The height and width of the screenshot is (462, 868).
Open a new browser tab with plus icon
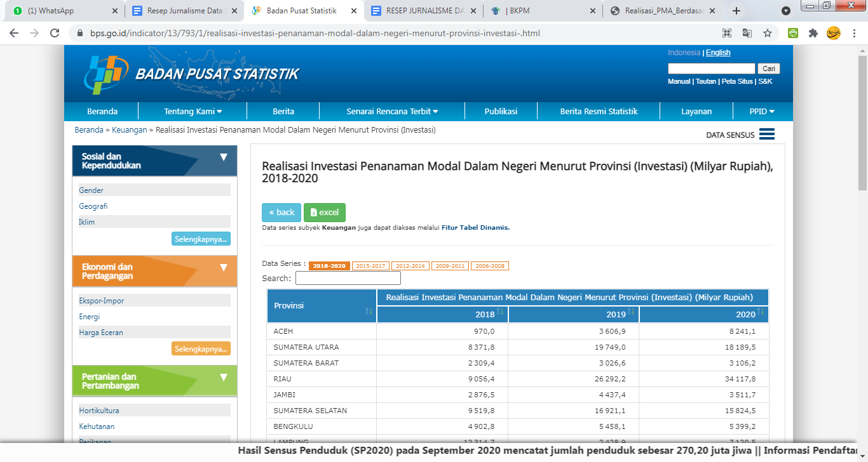tap(736, 11)
